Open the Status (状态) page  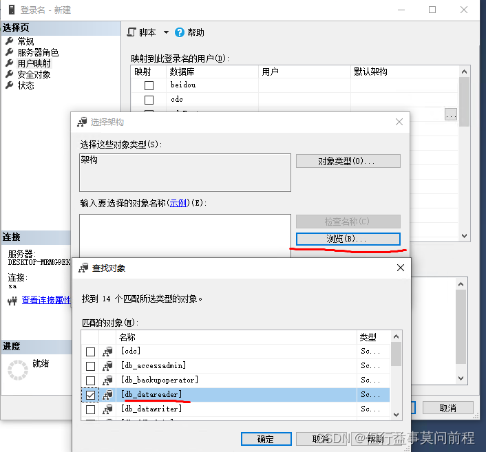[x=25, y=85]
